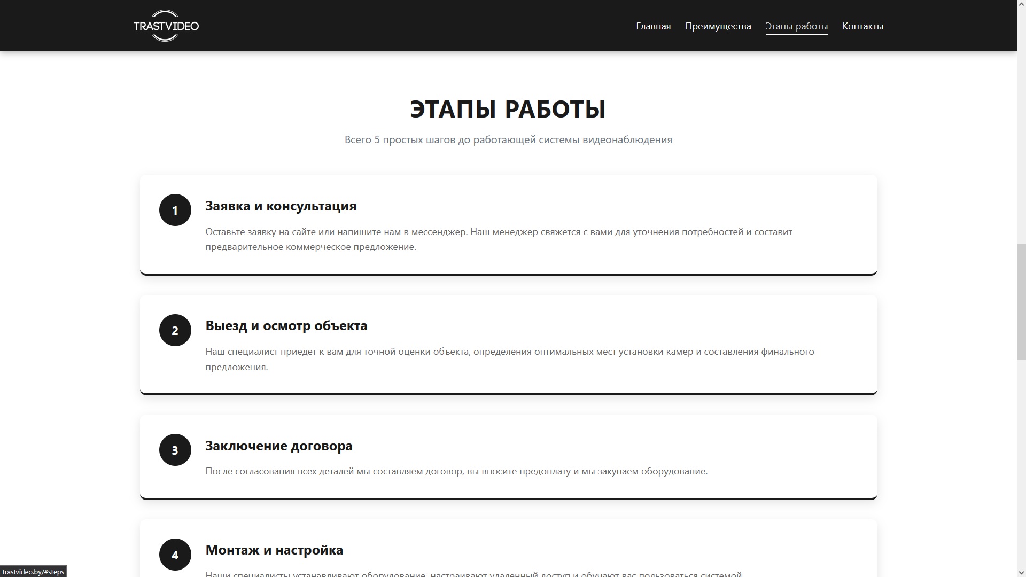The width and height of the screenshot is (1026, 577).
Task: Click the step 2 number circle
Action: tap(175, 330)
